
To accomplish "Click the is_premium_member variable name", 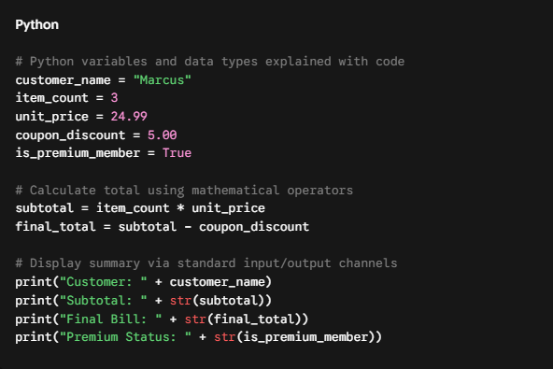I will pyautogui.click(x=78, y=153).
